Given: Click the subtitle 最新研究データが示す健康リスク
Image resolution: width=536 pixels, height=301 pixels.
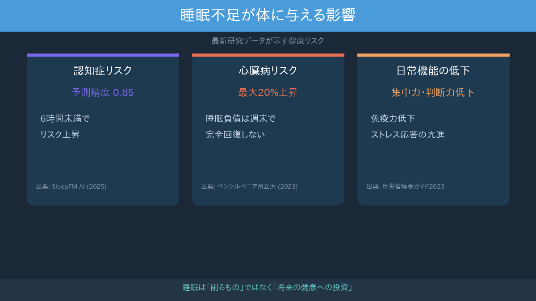Looking at the screenshot, I should 267,41.
